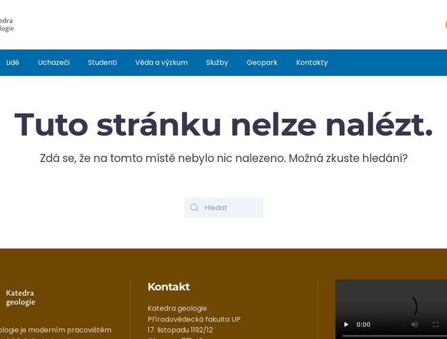447x339 pixels.
Task: Open the Uchazeči menu
Action: coord(54,62)
